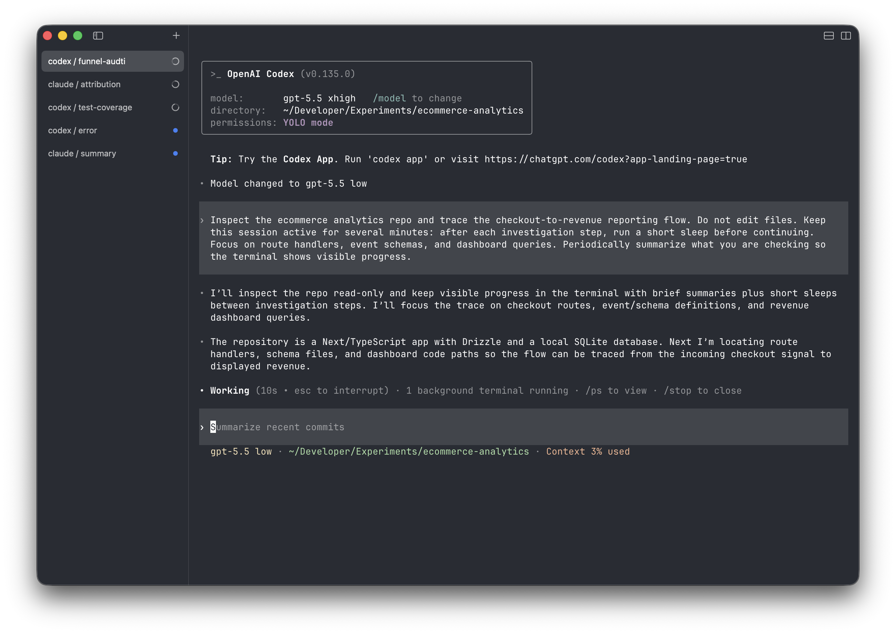Click the 'Working' status indicator

point(229,390)
